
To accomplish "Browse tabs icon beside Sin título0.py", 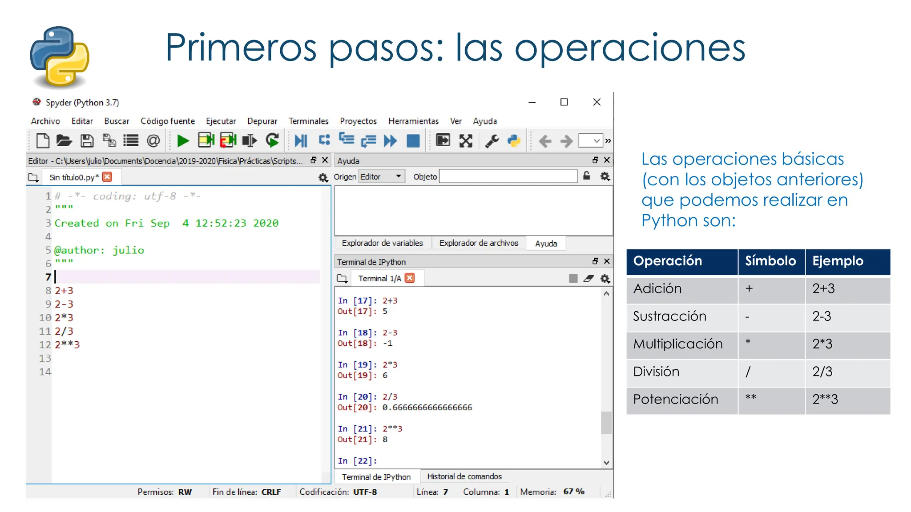I will (33, 177).
